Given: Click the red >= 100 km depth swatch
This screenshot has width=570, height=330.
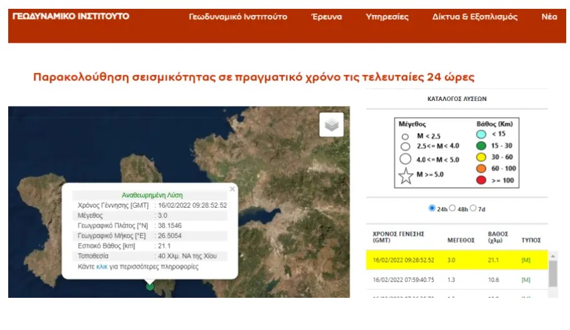Looking at the screenshot, I should (x=481, y=180).
